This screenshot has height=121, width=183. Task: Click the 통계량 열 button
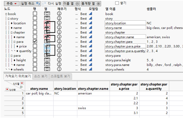(x=91, y=4)
